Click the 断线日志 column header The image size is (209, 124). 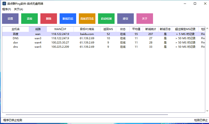(x=165, y=29)
